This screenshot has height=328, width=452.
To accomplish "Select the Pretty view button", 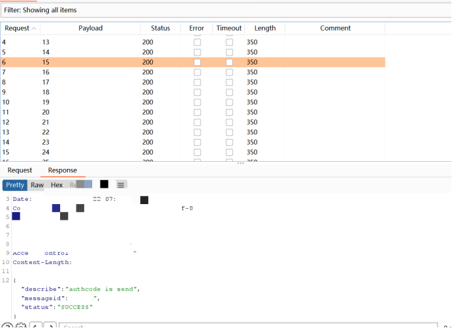I will point(15,185).
